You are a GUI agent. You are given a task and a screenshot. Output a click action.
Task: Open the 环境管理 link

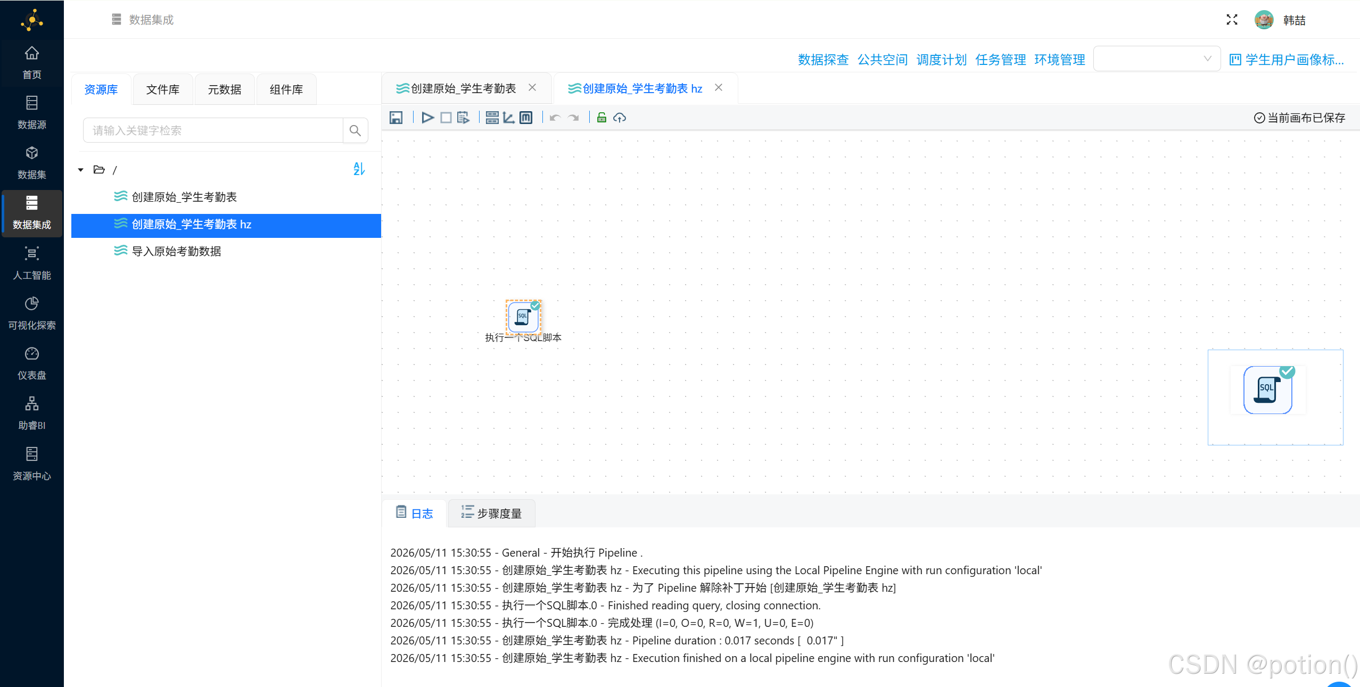tap(1060, 60)
